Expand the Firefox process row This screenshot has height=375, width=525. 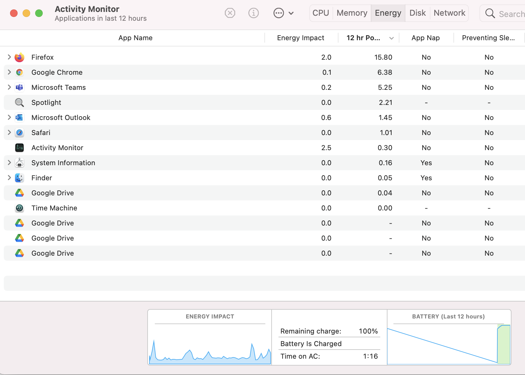[9, 57]
